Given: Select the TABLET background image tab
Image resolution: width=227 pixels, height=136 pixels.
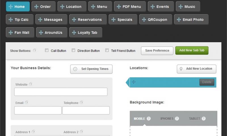Looking at the screenshot, I should click(194, 119).
